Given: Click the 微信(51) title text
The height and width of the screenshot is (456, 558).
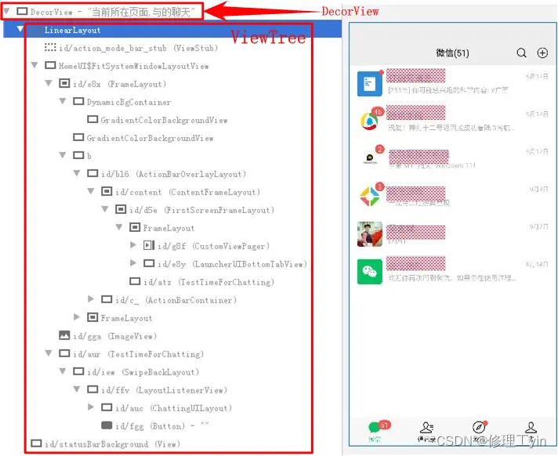Looking at the screenshot, I should pos(452,53).
